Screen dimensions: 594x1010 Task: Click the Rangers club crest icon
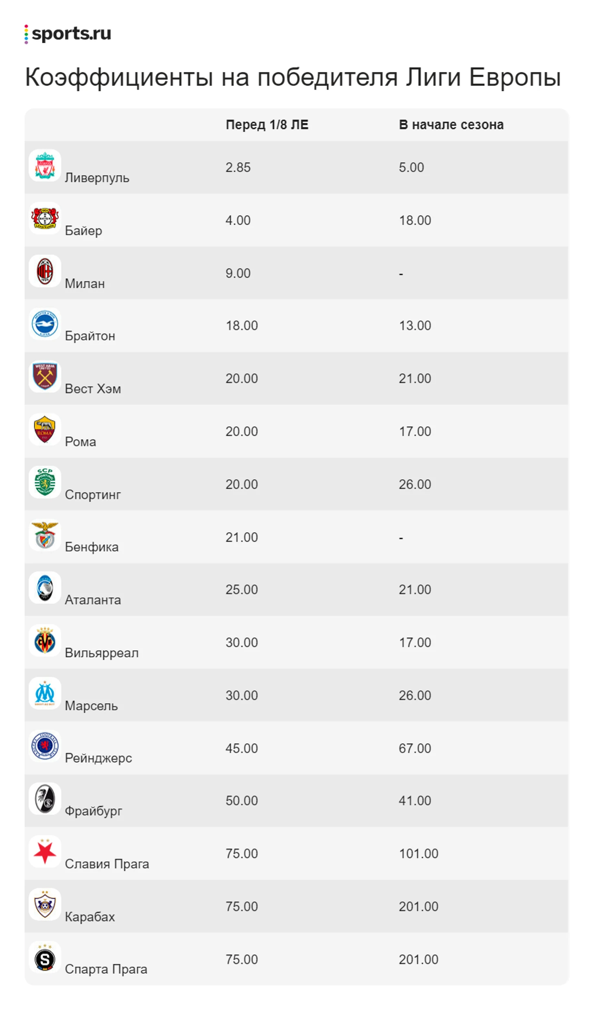click(45, 746)
